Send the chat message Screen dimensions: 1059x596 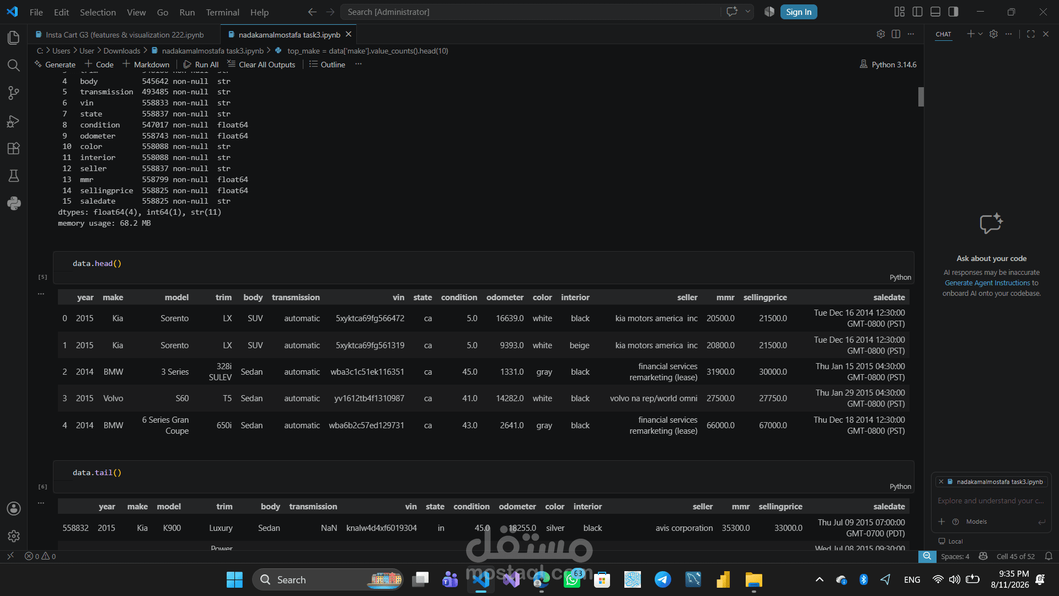(x=1042, y=521)
